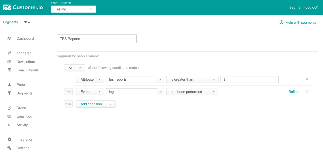Click the Activity chart icon
This screenshot has height=158, width=323.
pyautogui.click(x=9, y=125)
